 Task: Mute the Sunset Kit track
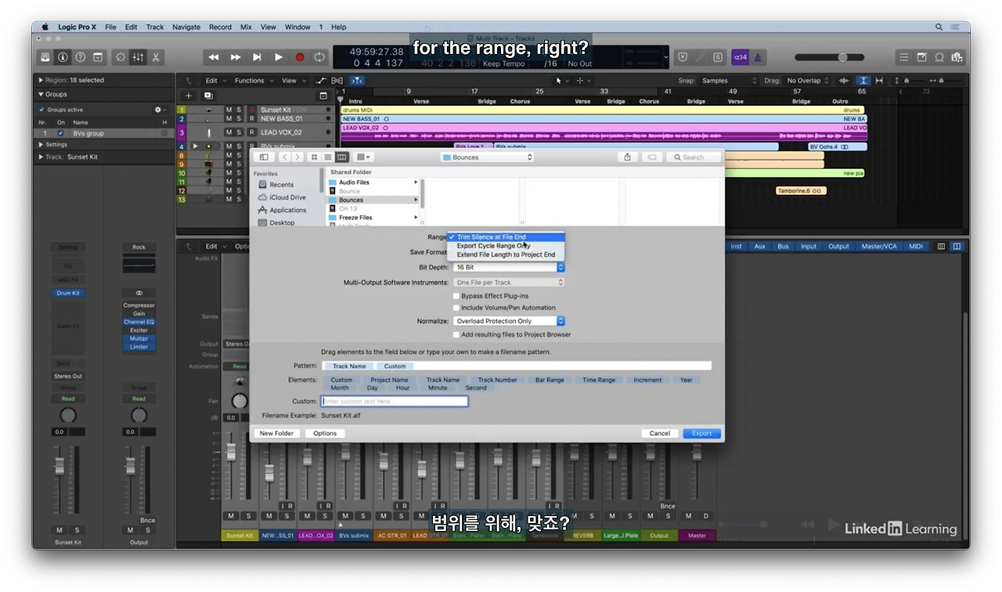[229, 110]
